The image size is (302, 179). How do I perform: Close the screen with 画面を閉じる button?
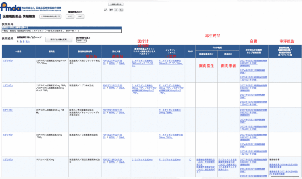[116, 4]
